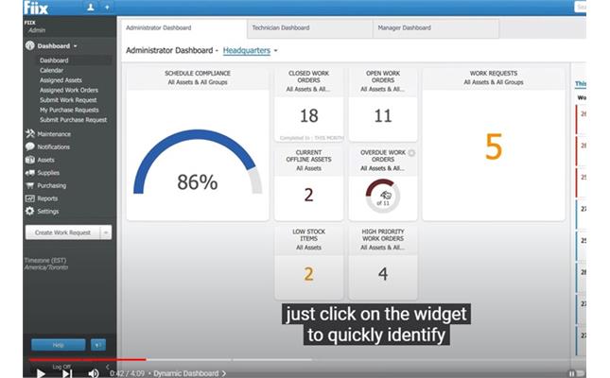Click the Overdue Work Orders donut chart

coord(383,196)
